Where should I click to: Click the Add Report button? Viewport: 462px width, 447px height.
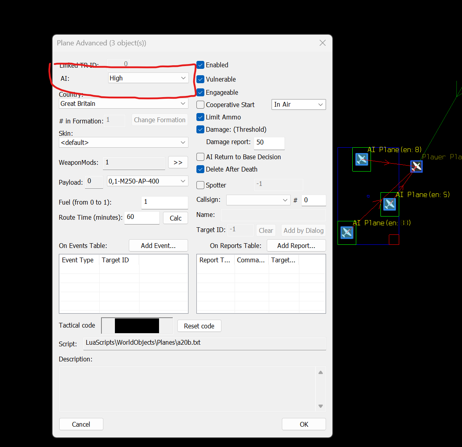point(296,246)
